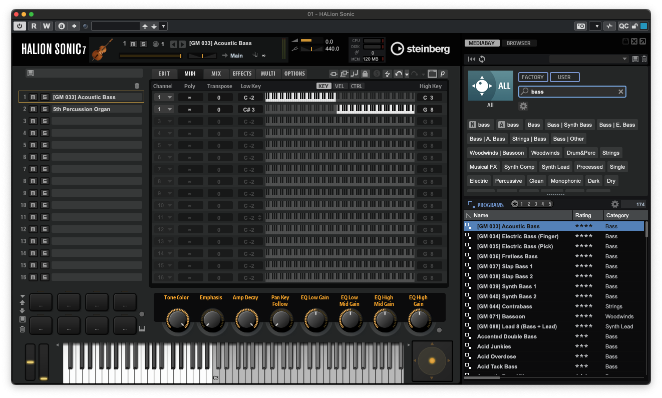Image resolution: width=662 pixels, height=398 pixels.
Task: Click the undo arrow icon
Action: (x=398, y=74)
